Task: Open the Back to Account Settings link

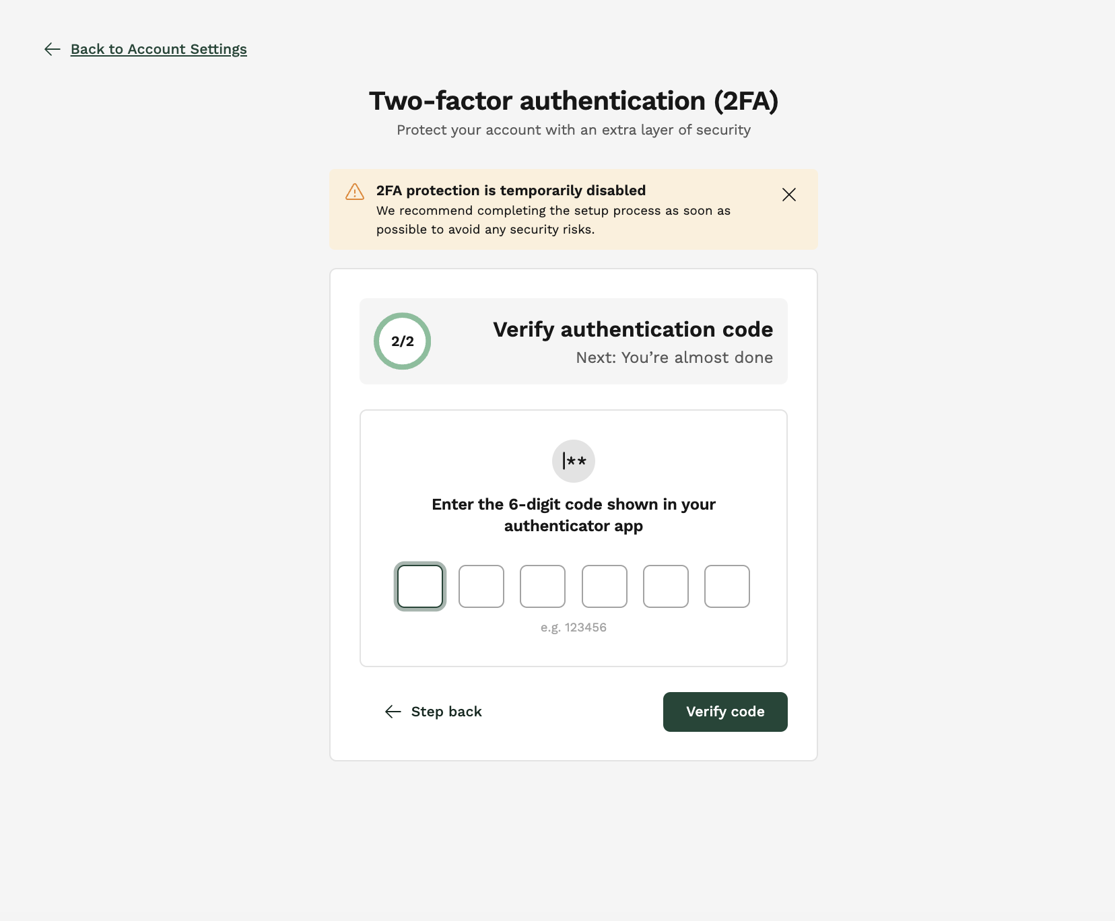Action: (159, 49)
